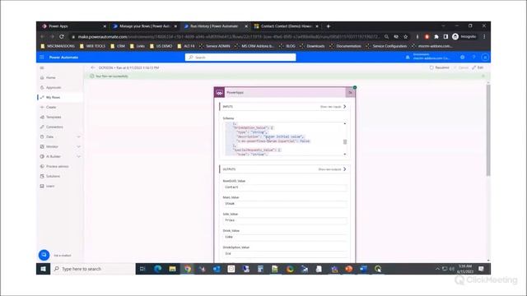The width and height of the screenshot is (527, 296).
Task: Open the Chrome three-dot menu
Action: [484, 36]
